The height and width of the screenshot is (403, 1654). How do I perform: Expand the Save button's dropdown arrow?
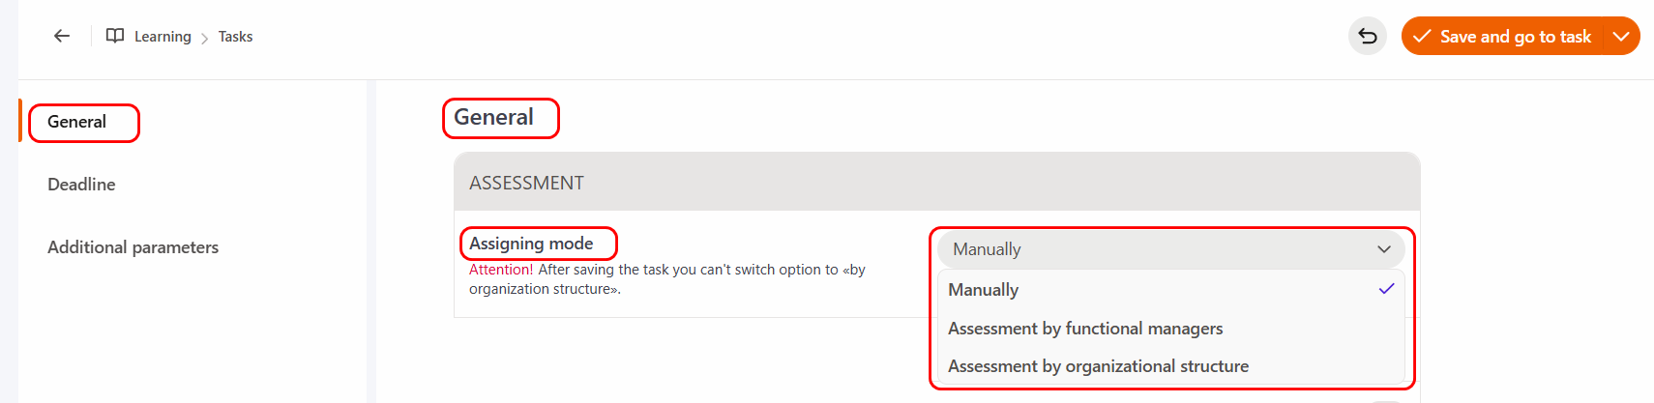pyautogui.click(x=1621, y=36)
